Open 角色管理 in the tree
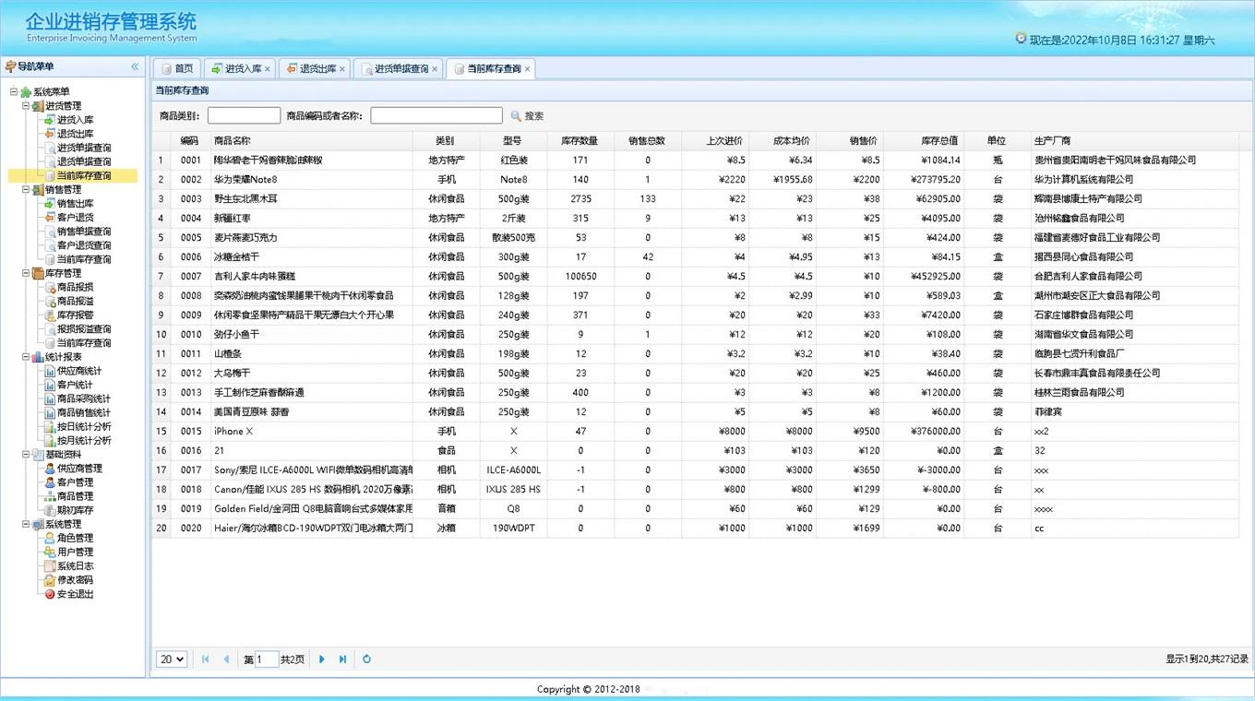Image resolution: width=1255 pixels, height=701 pixels. point(75,538)
